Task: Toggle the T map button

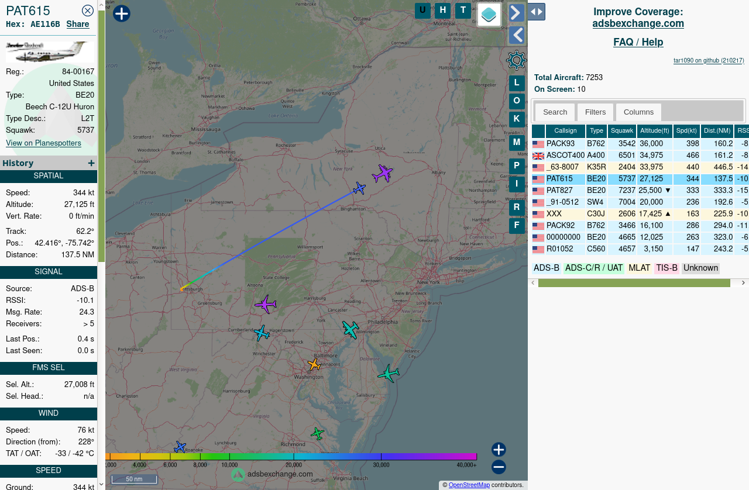Action: pyautogui.click(x=463, y=11)
